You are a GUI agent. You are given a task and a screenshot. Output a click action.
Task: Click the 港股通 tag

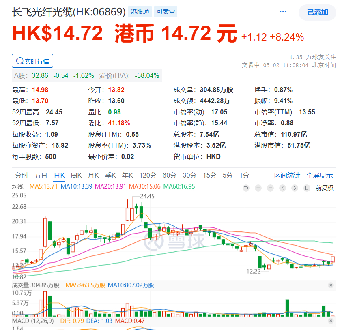140,11
